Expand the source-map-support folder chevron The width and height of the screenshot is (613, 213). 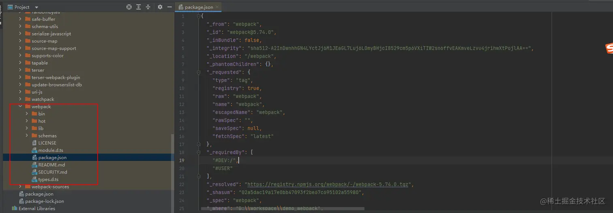[x=20, y=48]
